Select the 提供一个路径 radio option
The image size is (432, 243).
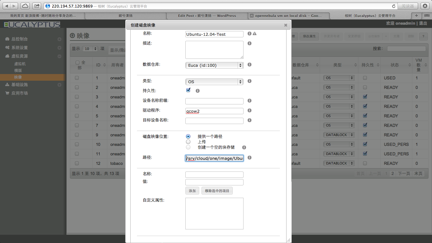(x=188, y=136)
